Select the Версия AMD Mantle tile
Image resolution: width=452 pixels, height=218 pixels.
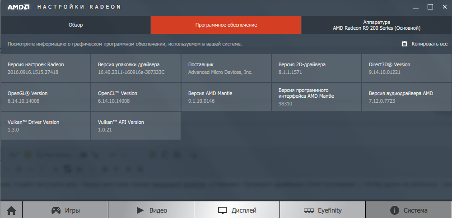[x=226, y=97]
